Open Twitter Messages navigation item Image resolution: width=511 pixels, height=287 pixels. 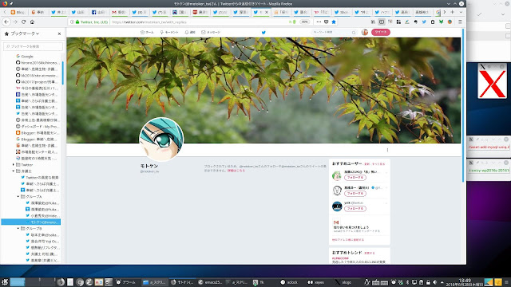click(211, 32)
